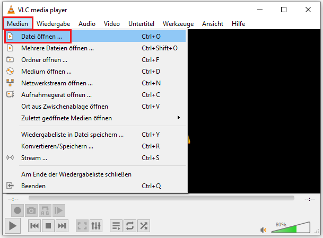Open the Ansicht menu
The image size is (323, 238).
213,24
